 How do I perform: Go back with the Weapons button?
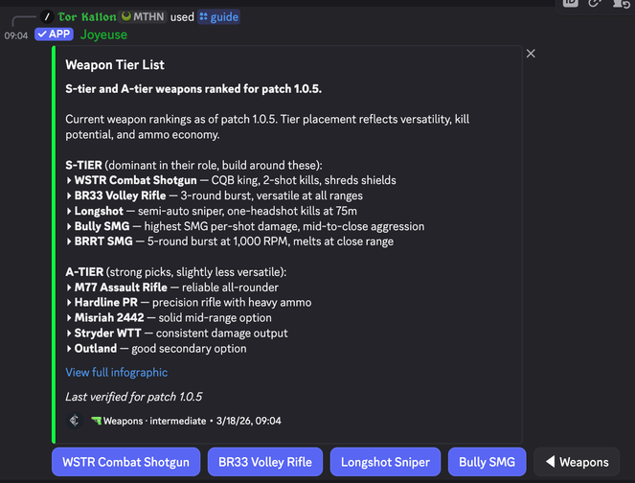(577, 462)
